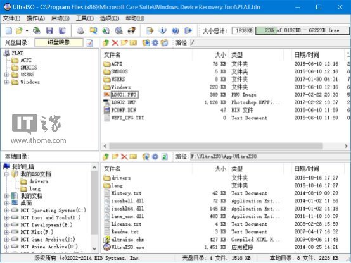Click the blue Info toolbar icon
The height and width of the screenshot is (263, 351).
[163, 30]
